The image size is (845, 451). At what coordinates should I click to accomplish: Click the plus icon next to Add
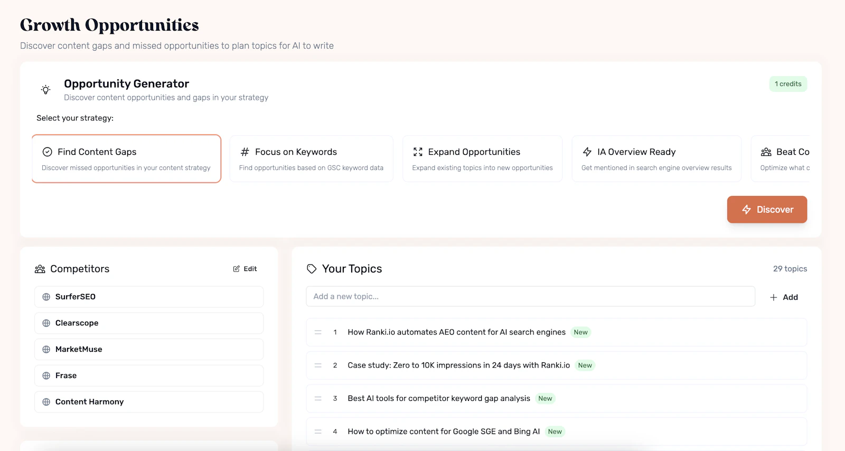[773, 297]
